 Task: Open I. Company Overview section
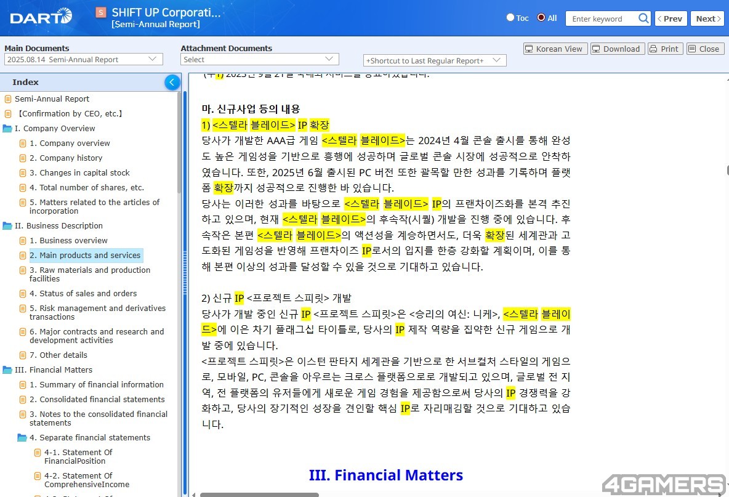(55, 128)
